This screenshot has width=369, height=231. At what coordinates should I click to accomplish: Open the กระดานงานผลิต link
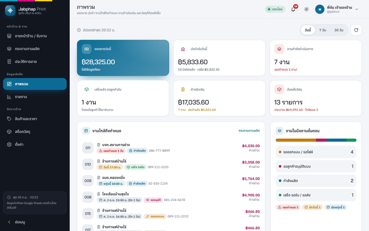tap(249, 131)
